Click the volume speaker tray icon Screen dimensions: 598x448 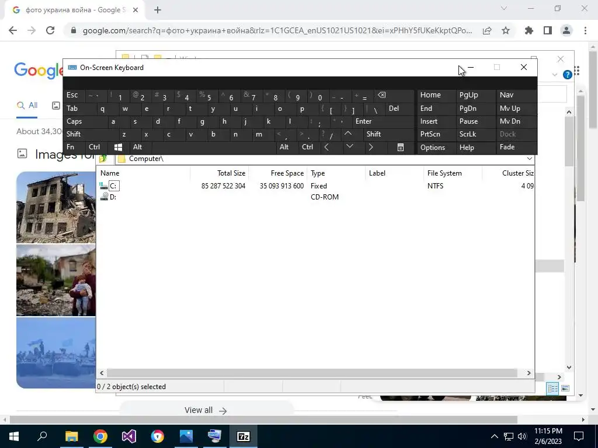[522, 436]
